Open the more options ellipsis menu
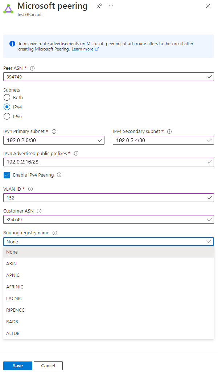 [x=111, y=6]
